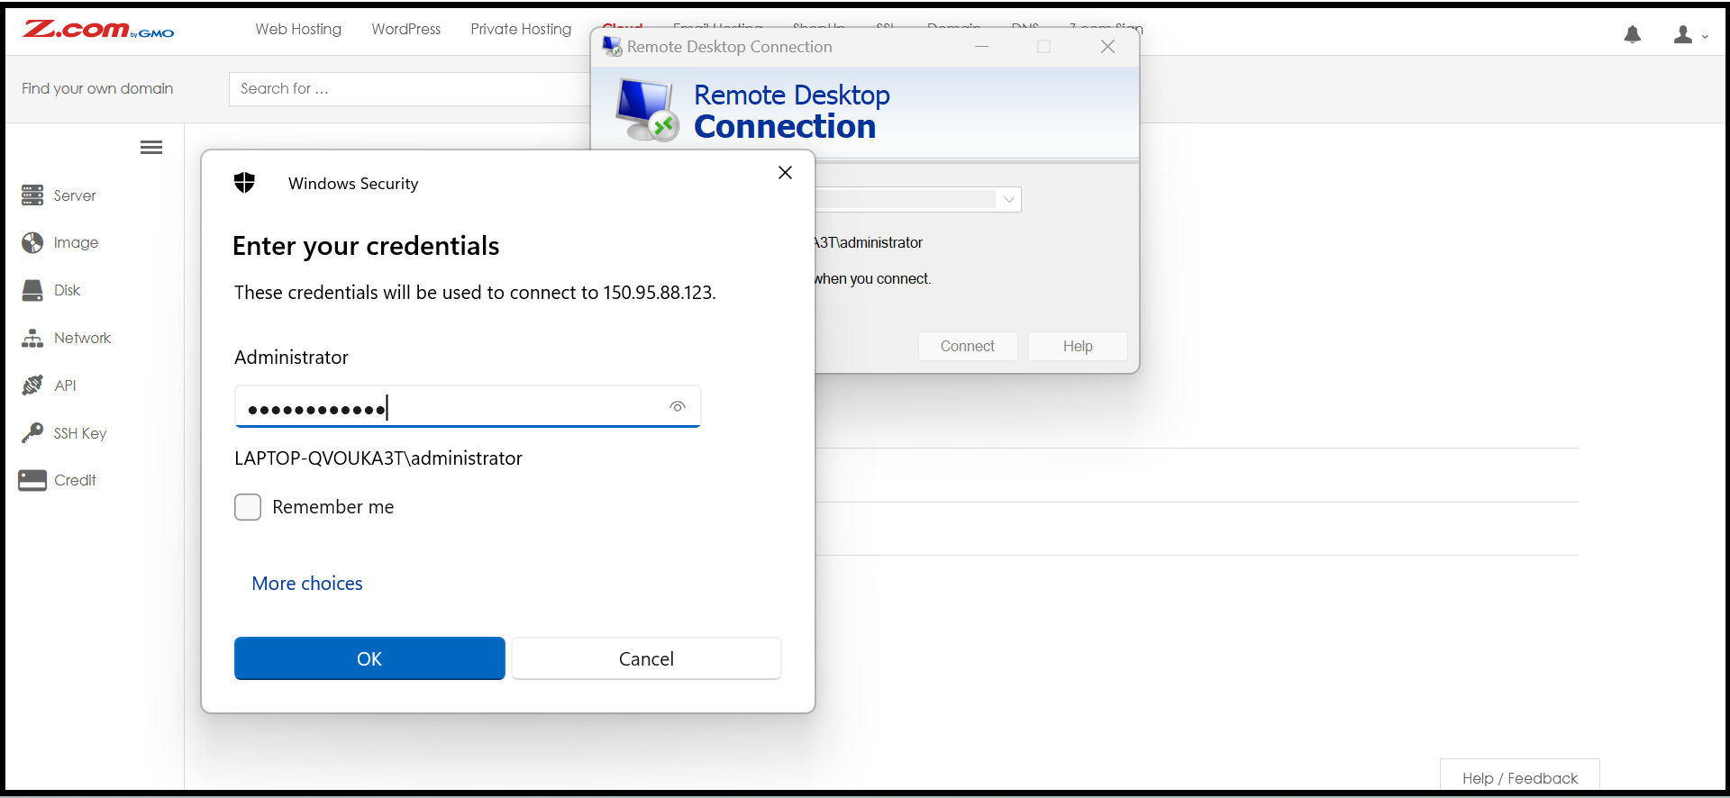Toggle the hamburger sidebar menu icon
This screenshot has width=1730, height=798.
pyautogui.click(x=151, y=148)
